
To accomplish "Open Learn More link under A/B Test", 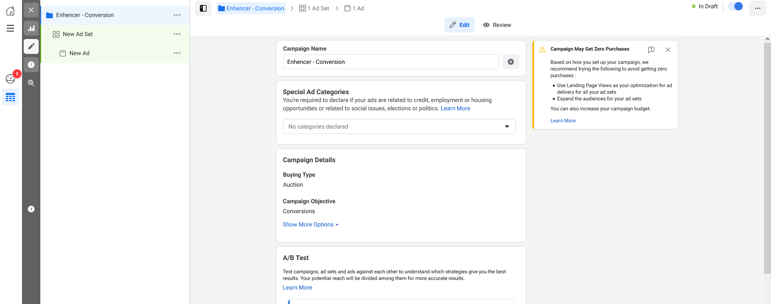I will (x=298, y=287).
